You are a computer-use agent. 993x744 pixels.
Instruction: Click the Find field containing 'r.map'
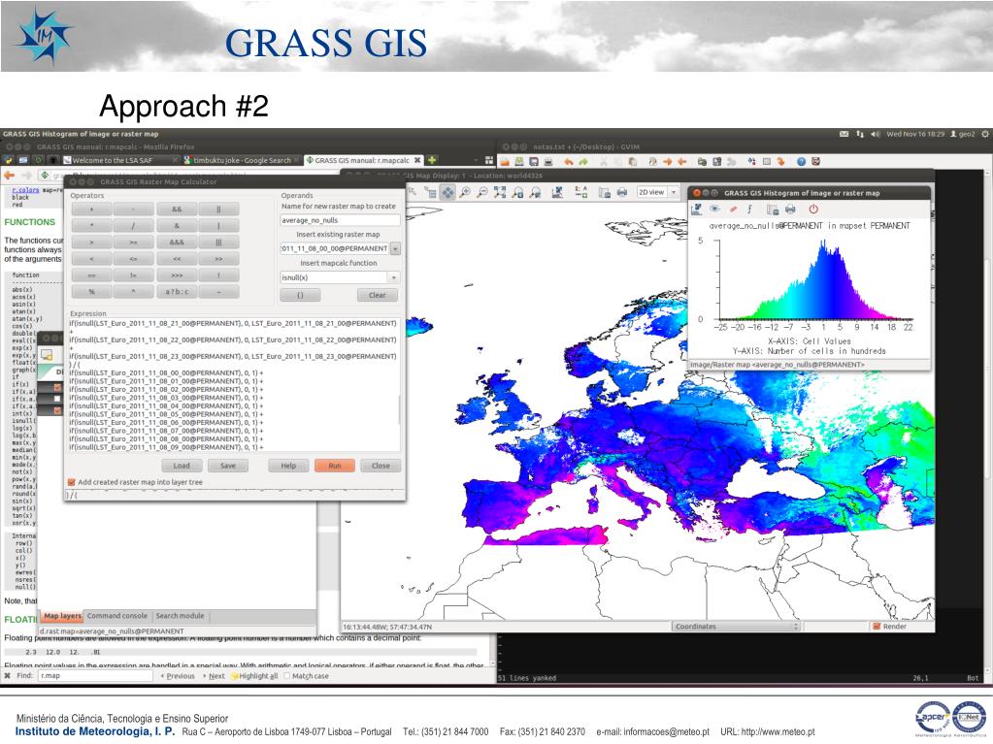96,676
